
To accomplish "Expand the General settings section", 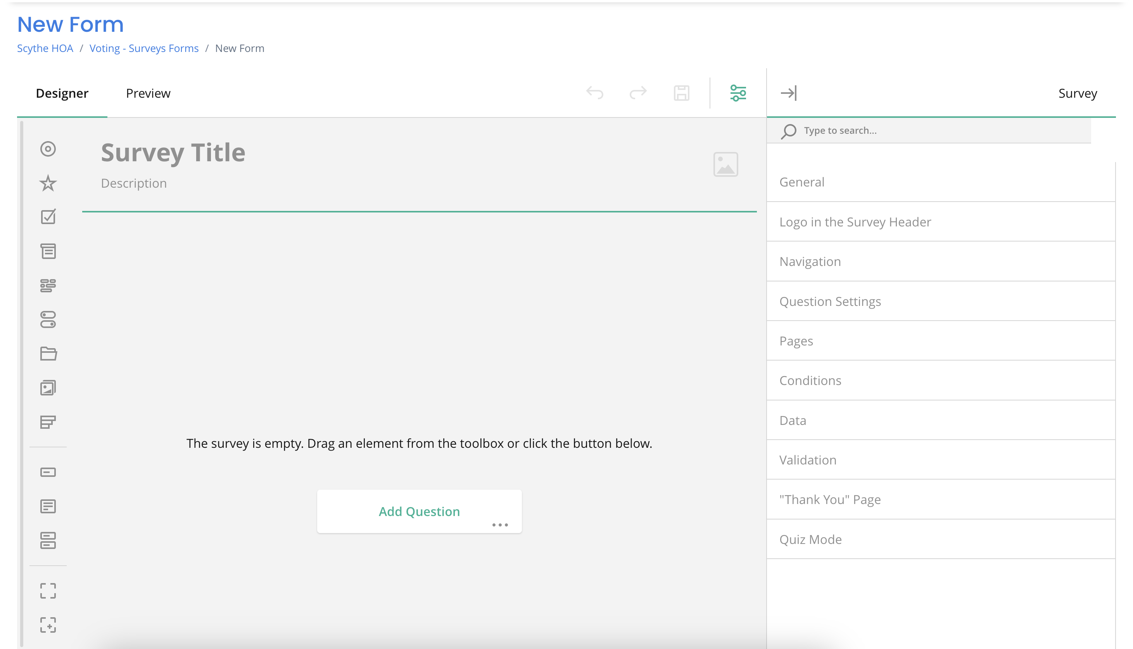I will pyautogui.click(x=802, y=182).
